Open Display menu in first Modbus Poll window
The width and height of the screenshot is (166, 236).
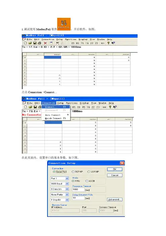tap(83, 39)
